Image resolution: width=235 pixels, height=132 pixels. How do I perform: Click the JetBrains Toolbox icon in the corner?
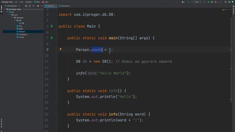click(233, 2)
